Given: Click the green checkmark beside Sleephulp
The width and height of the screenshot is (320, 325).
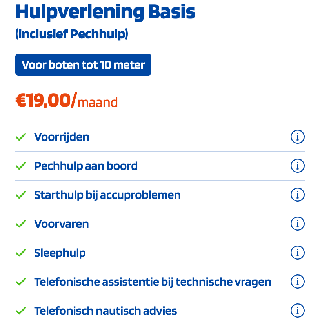Looking at the screenshot, I should (x=21, y=253).
